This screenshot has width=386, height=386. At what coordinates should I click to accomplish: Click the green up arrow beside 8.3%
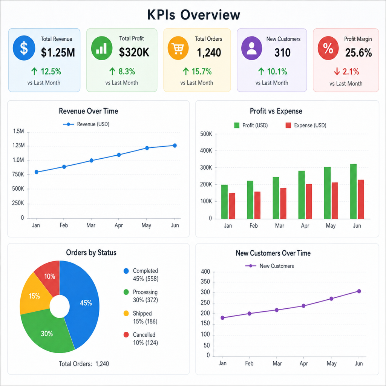pyautogui.click(x=112, y=72)
